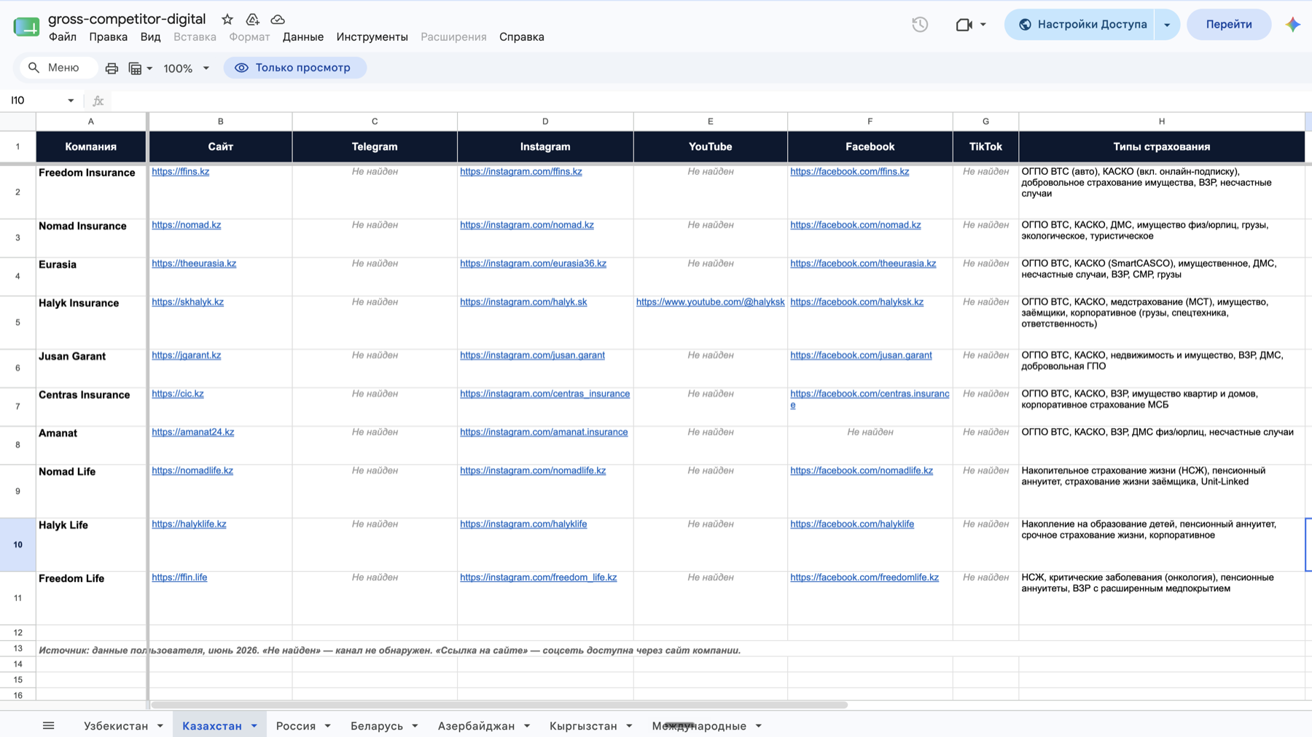The height and width of the screenshot is (737, 1312).
Task: Open the Международные sheet tab menu arrow
Action: [759, 726]
